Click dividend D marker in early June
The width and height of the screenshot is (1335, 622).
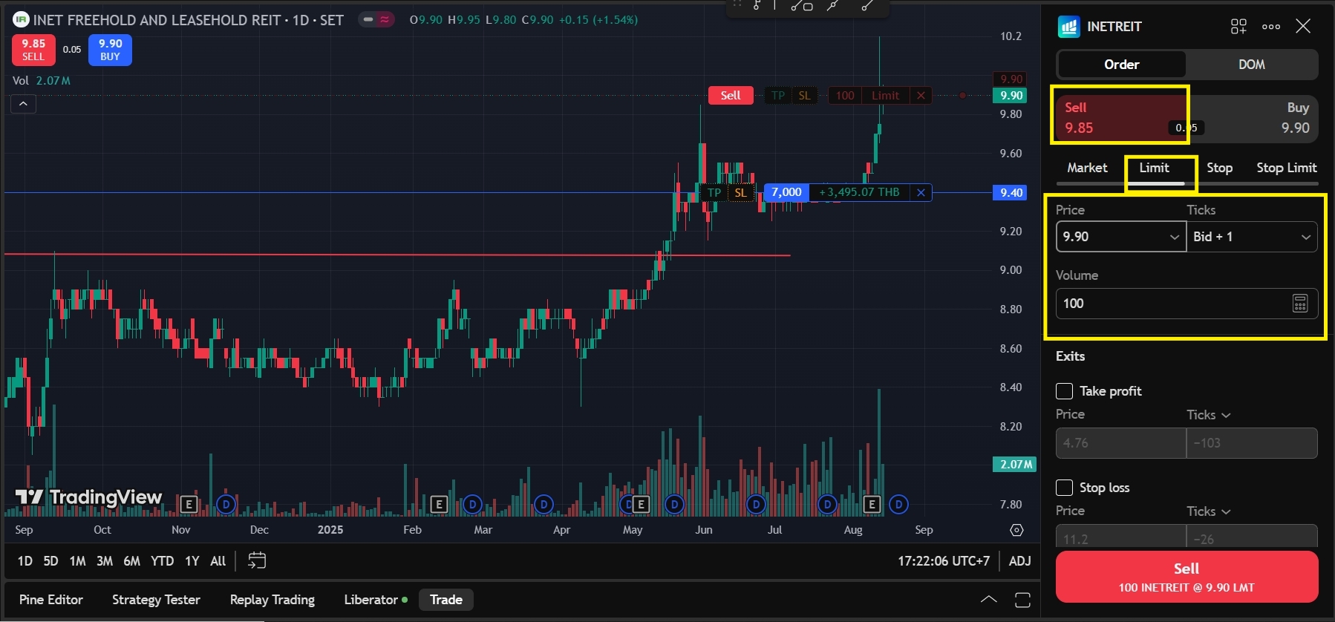point(674,505)
